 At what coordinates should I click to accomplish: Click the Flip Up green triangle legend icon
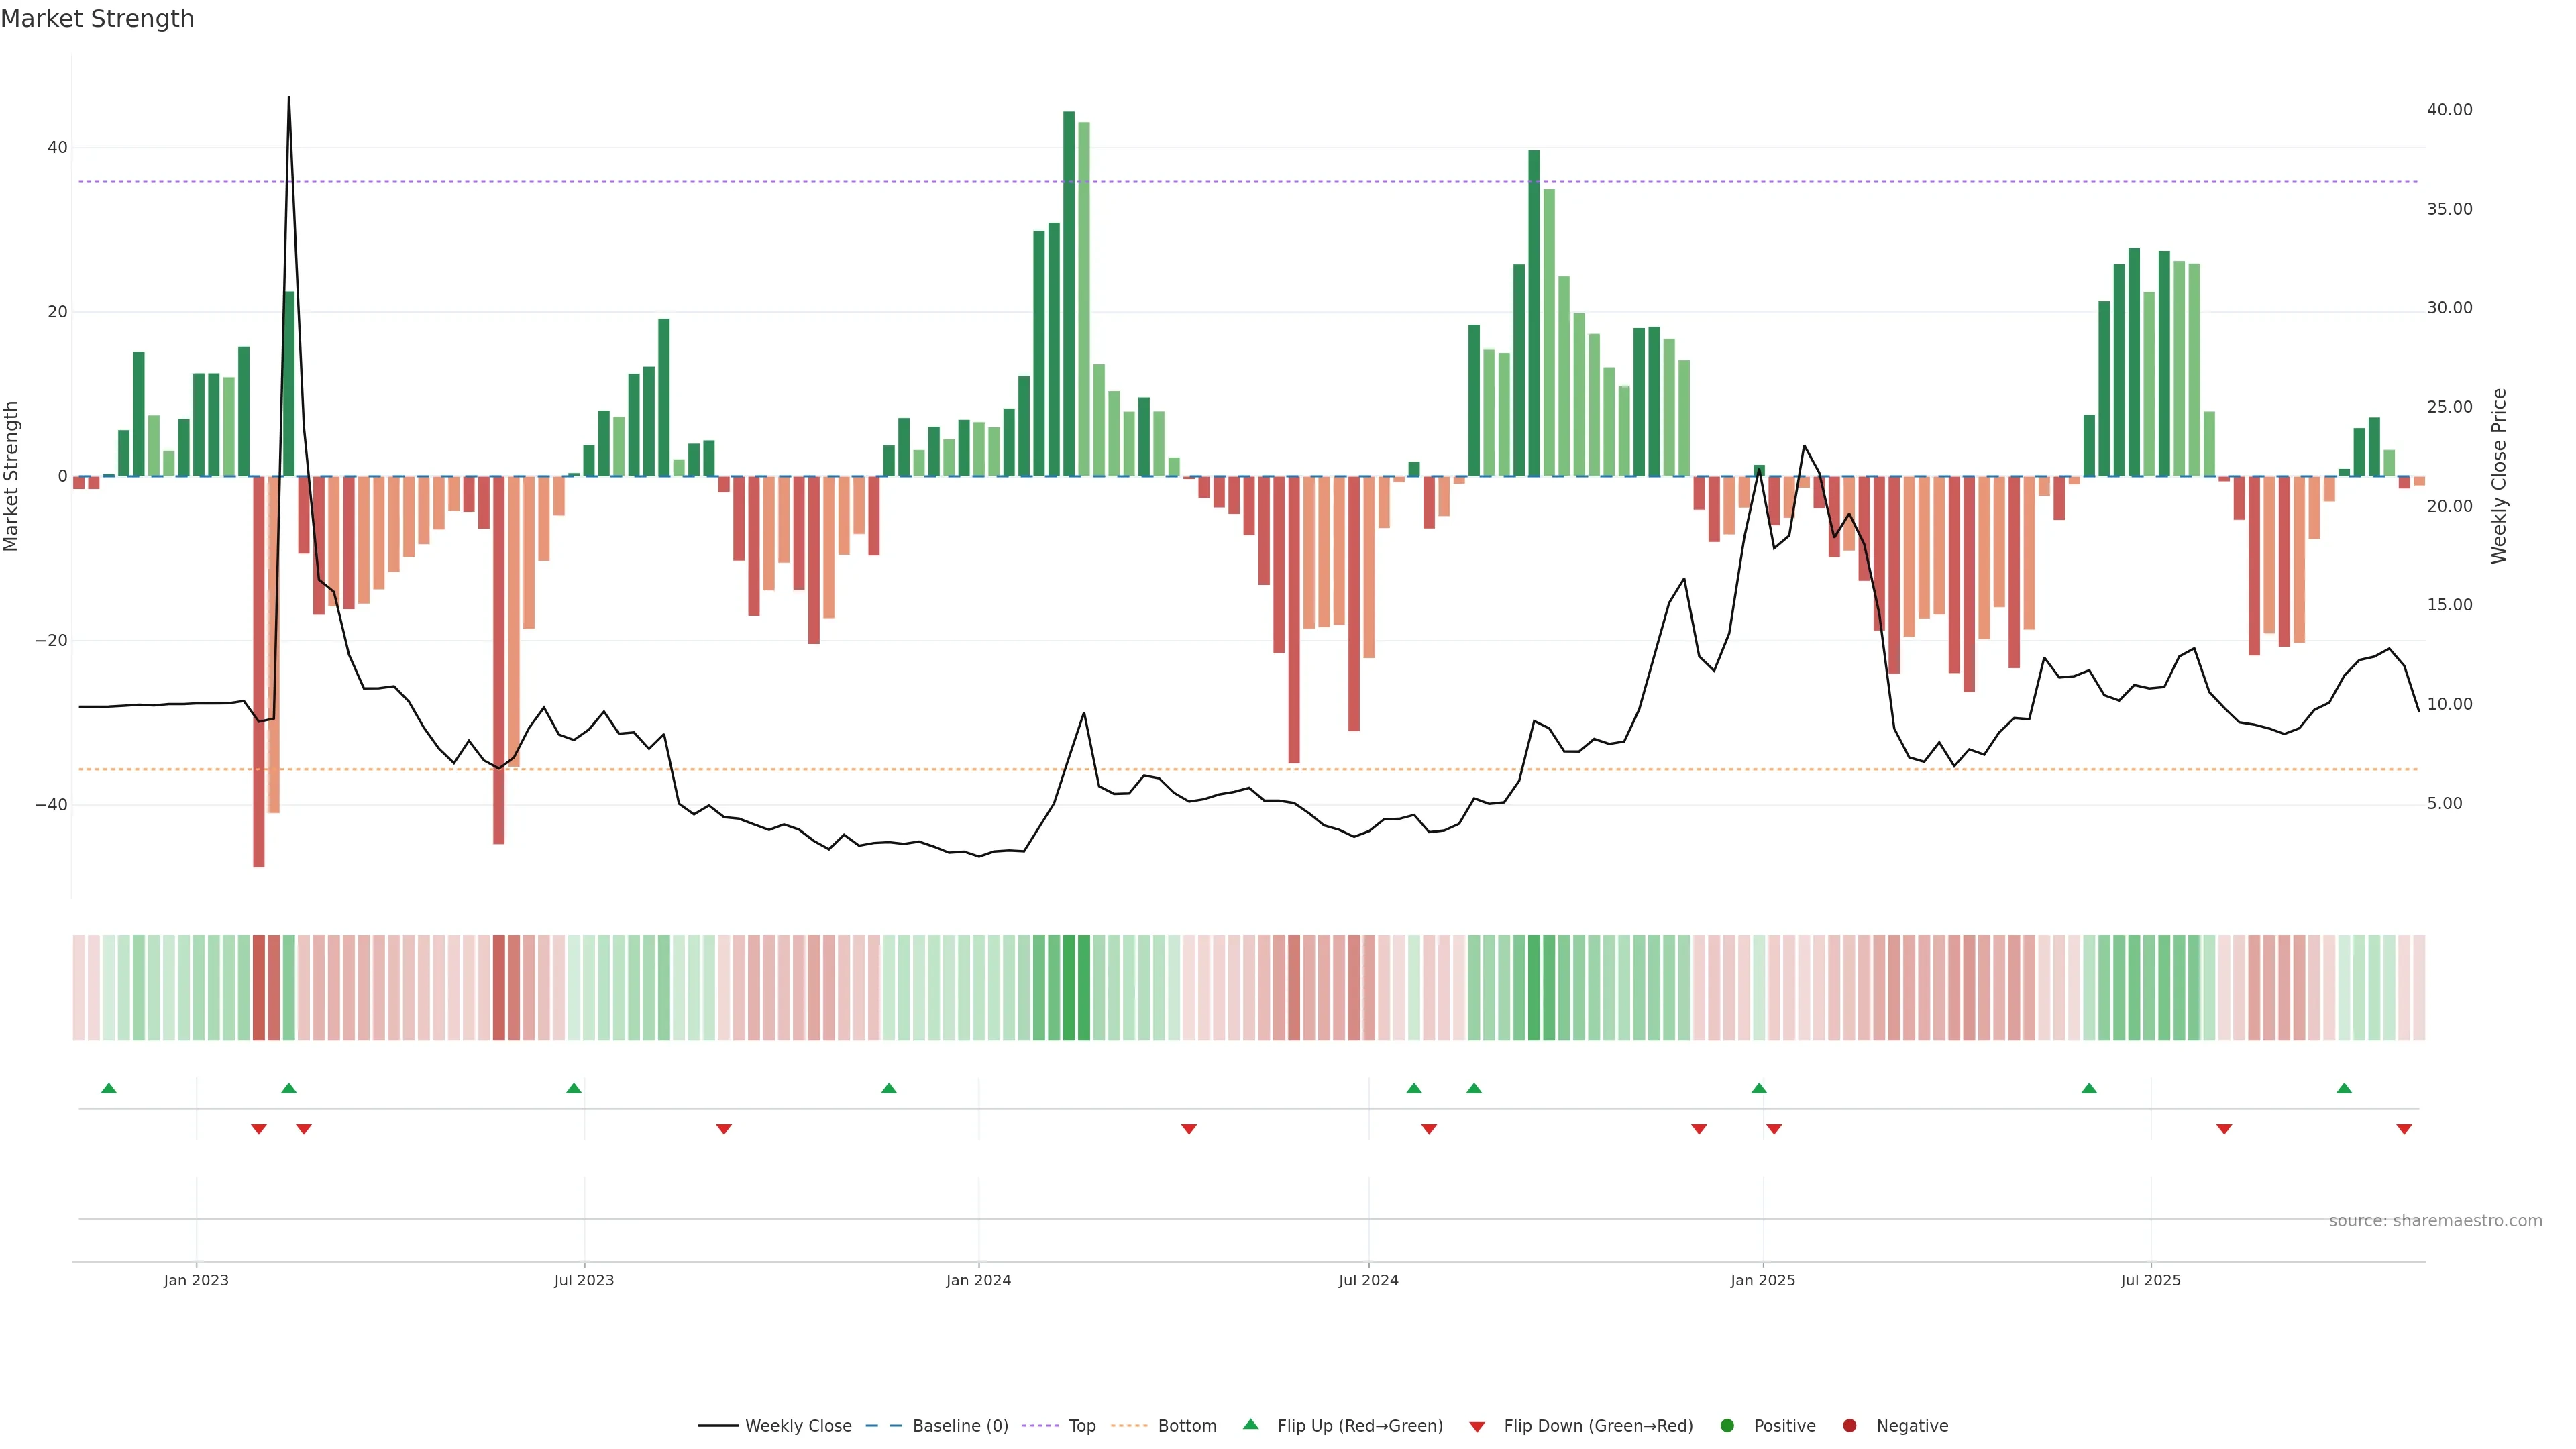pos(1250,1425)
